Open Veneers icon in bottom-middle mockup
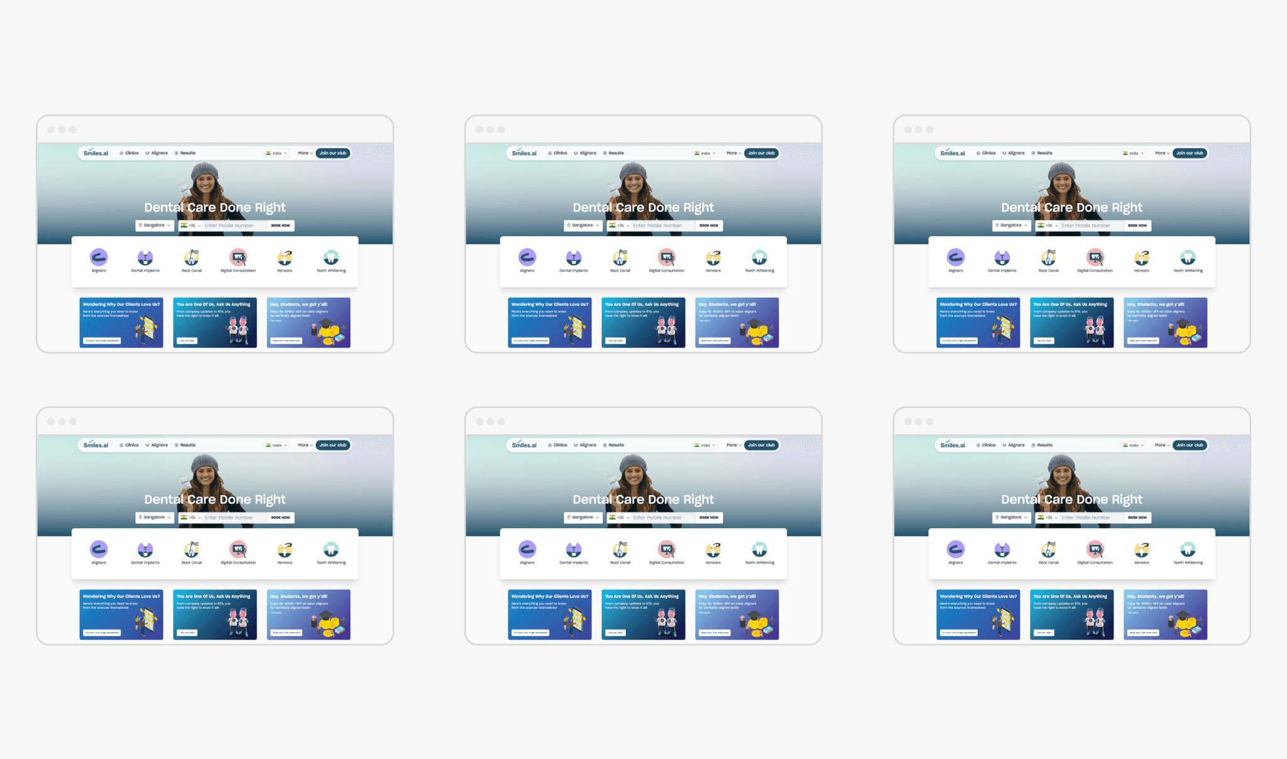This screenshot has width=1287, height=759. (713, 550)
